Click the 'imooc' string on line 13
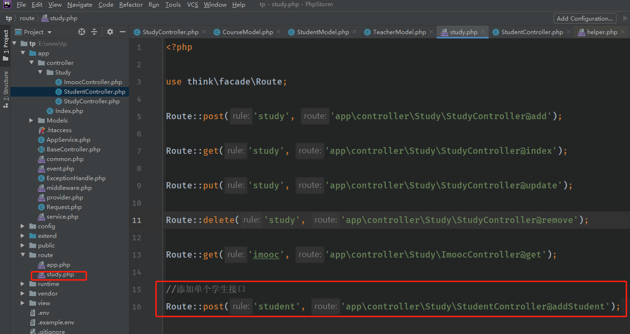Image resolution: width=630 pixels, height=334 pixels. click(x=266, y=255)
